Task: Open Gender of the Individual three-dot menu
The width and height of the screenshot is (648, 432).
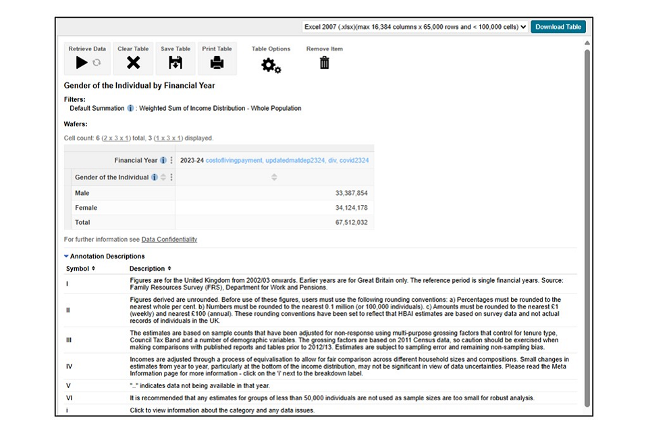Action: point(171,178)
